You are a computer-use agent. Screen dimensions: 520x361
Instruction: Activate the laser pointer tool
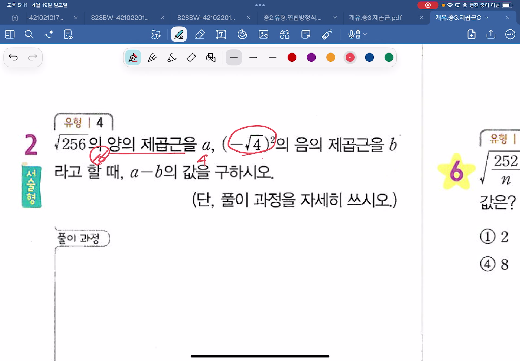[x=327, y=34]
